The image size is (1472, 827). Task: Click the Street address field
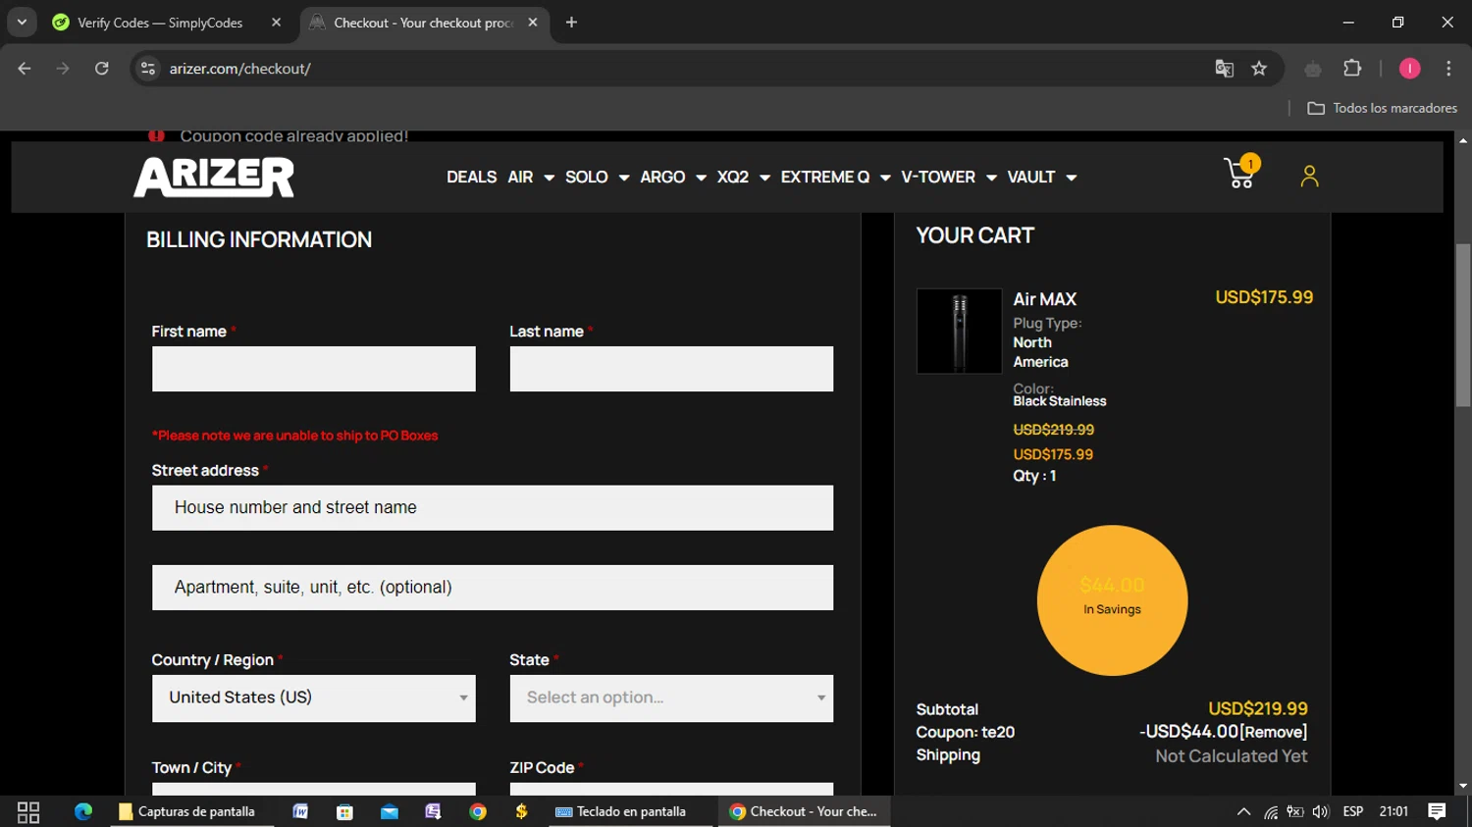click(493, 508)
